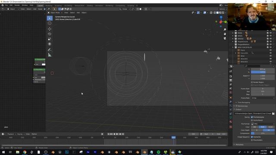Set color depth to 16
Image resolution: width=276 pixels, height=155 pixels.
(269, 130)
